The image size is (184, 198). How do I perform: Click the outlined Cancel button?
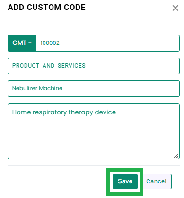click(156, 181)
